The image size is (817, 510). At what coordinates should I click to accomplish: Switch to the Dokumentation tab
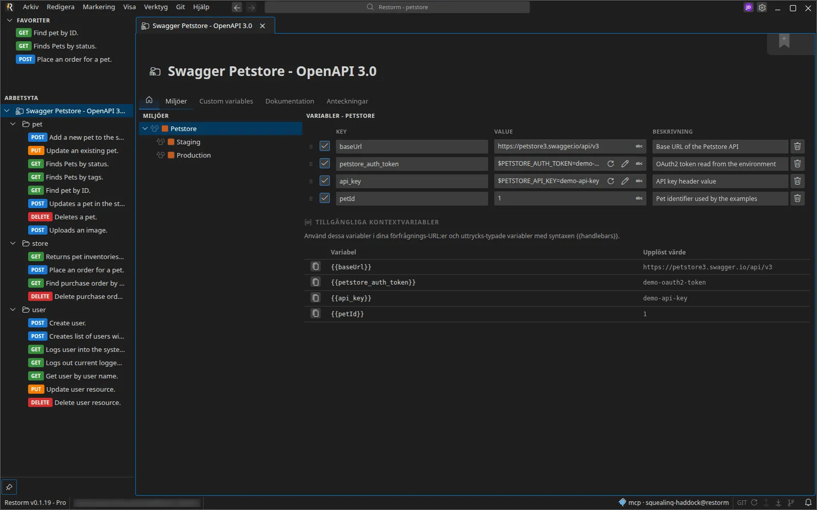290,101
